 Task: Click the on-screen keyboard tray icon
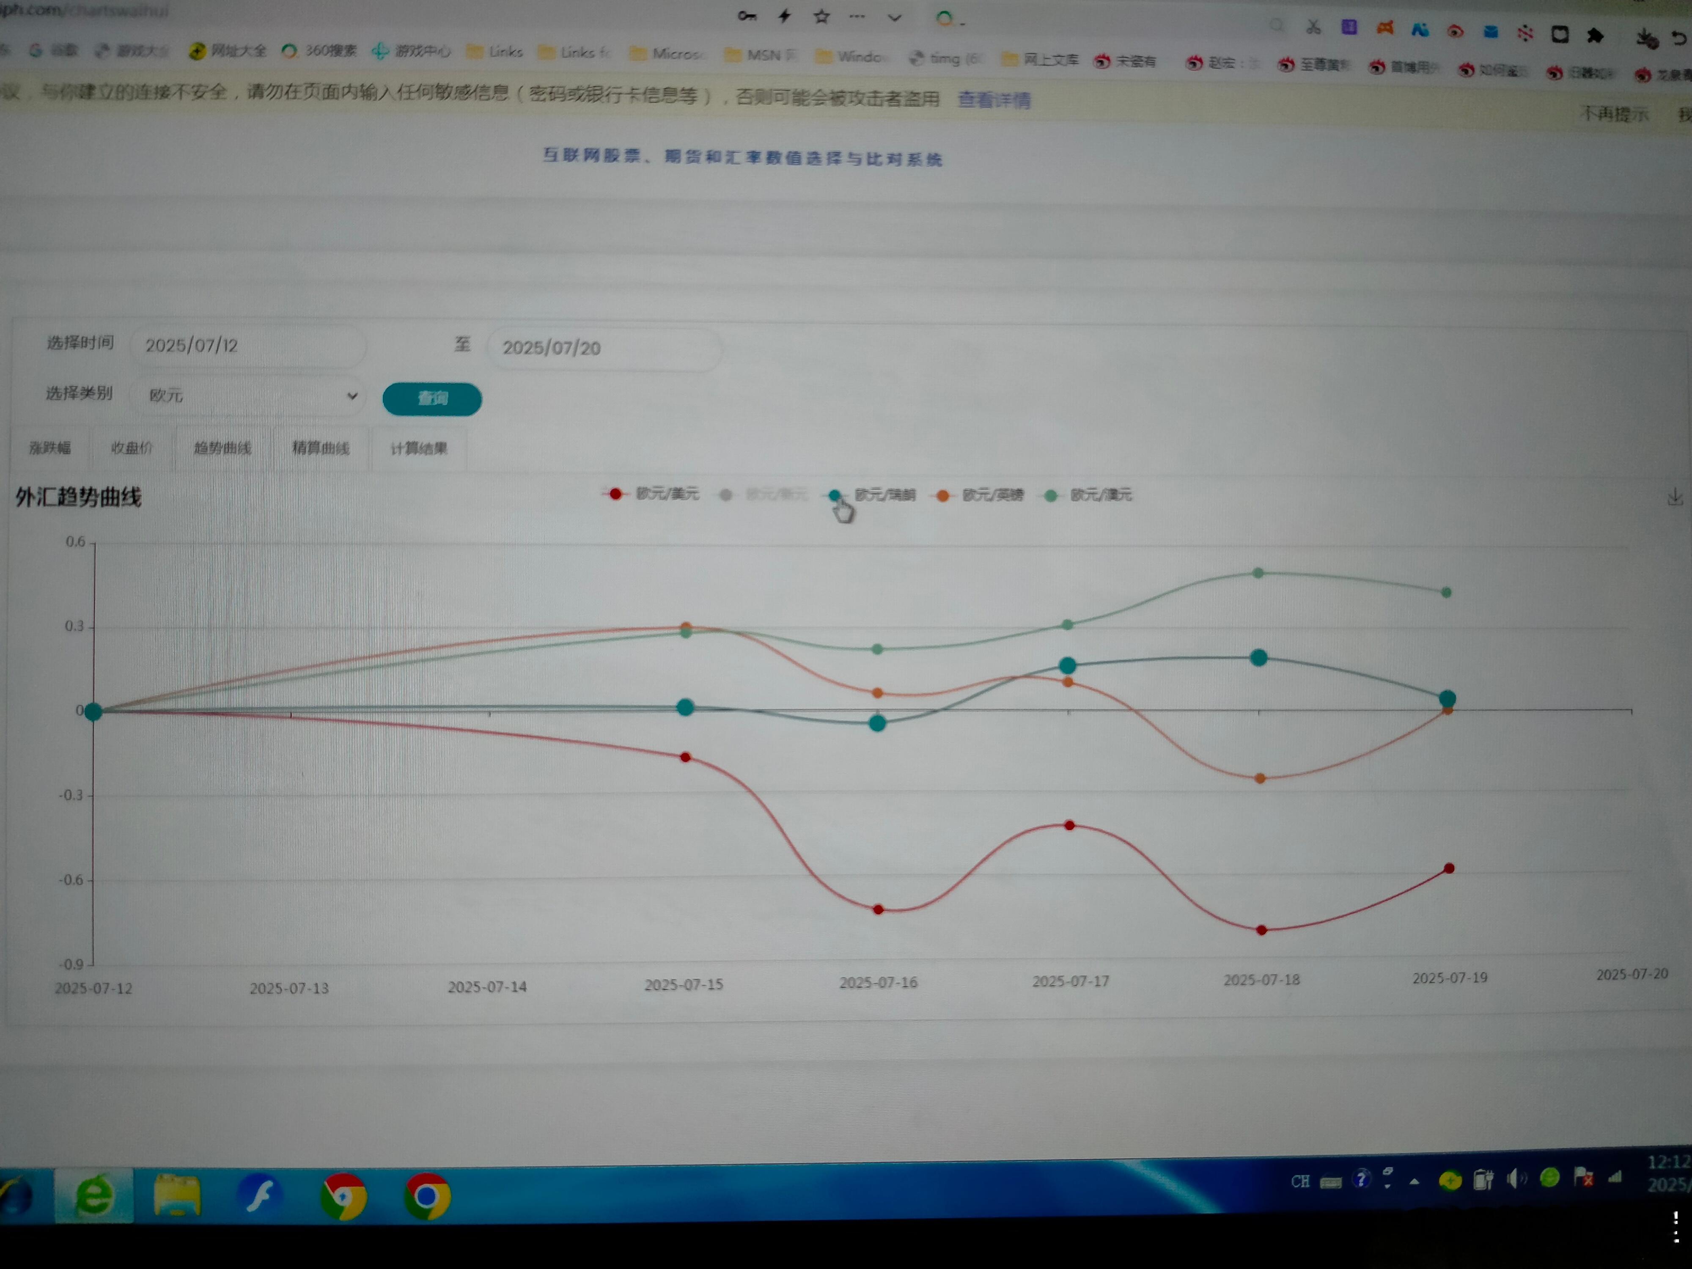click(x=1331, y=1183)
